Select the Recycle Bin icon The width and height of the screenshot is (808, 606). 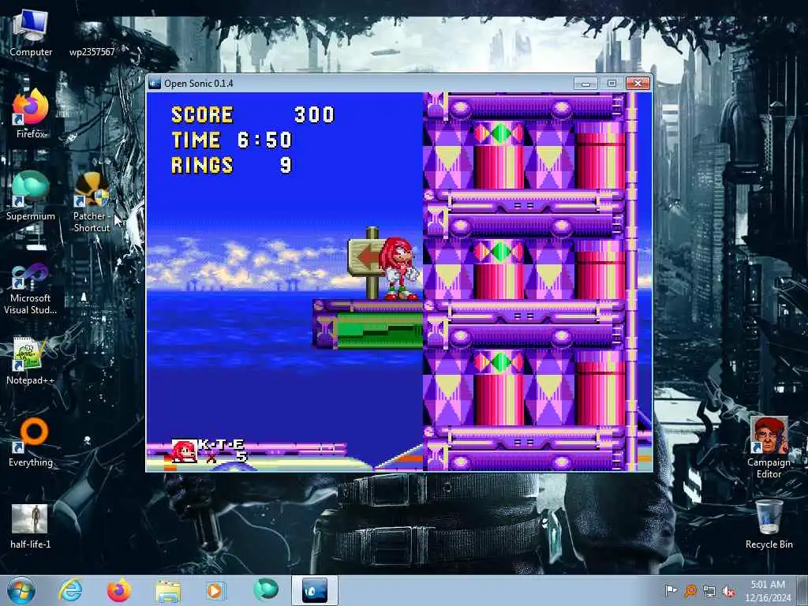[769, 524]
